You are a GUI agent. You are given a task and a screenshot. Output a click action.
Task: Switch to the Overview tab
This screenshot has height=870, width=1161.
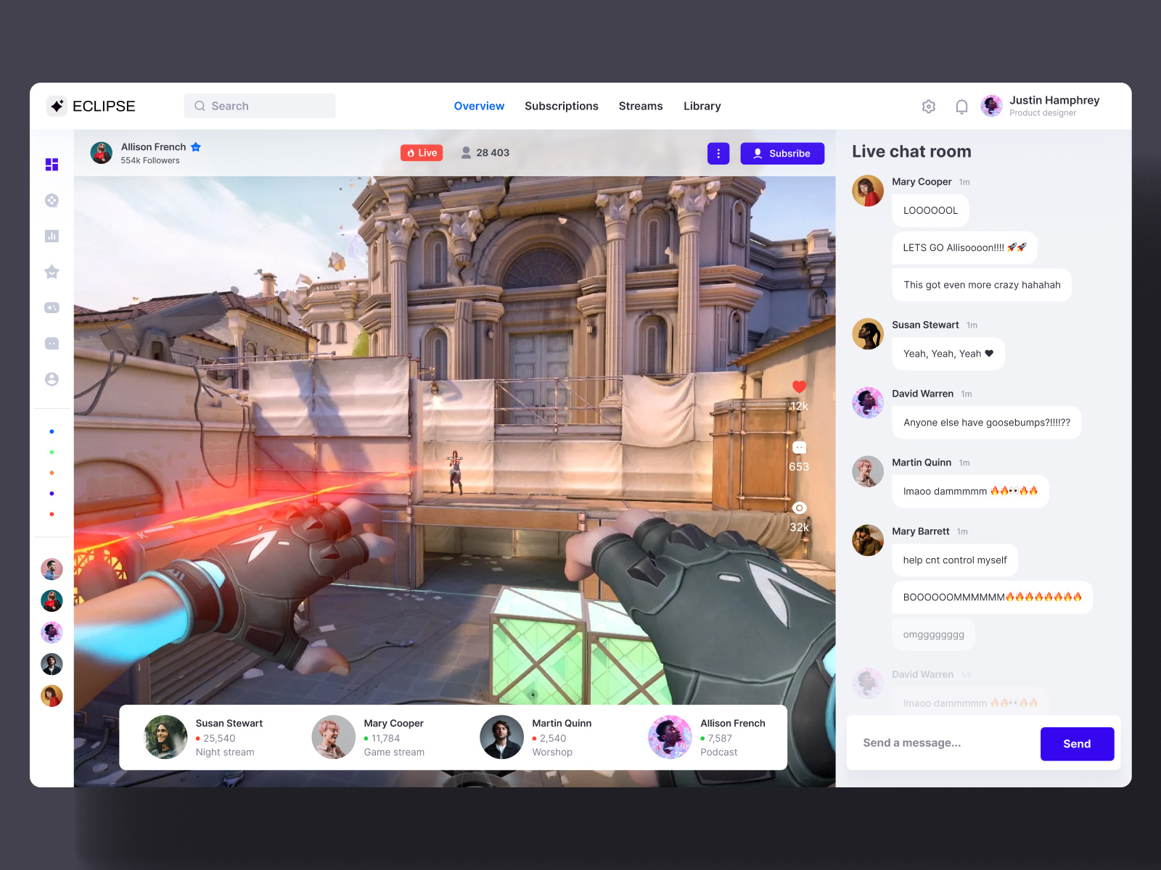click(479, 106)
